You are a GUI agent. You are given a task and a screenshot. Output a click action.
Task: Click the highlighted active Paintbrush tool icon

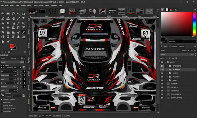click(x=23, y=32)
